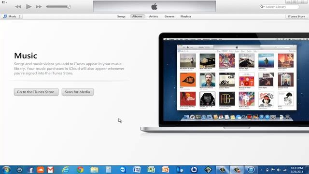
Task: Click the Search Library field
Action: [279, 7]
